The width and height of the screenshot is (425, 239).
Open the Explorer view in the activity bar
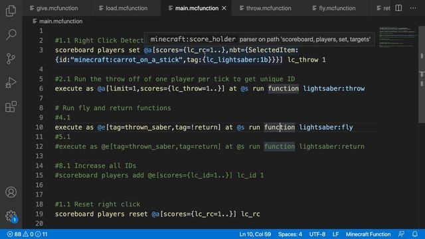pyautogui.click(x=11, y=11)
